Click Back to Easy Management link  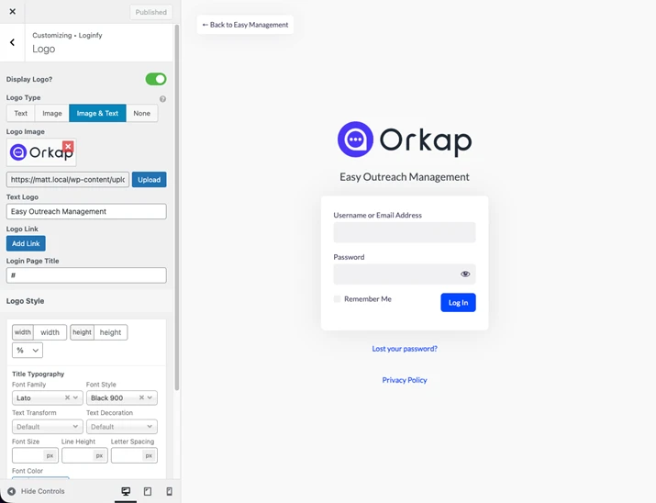coord(245,25)
